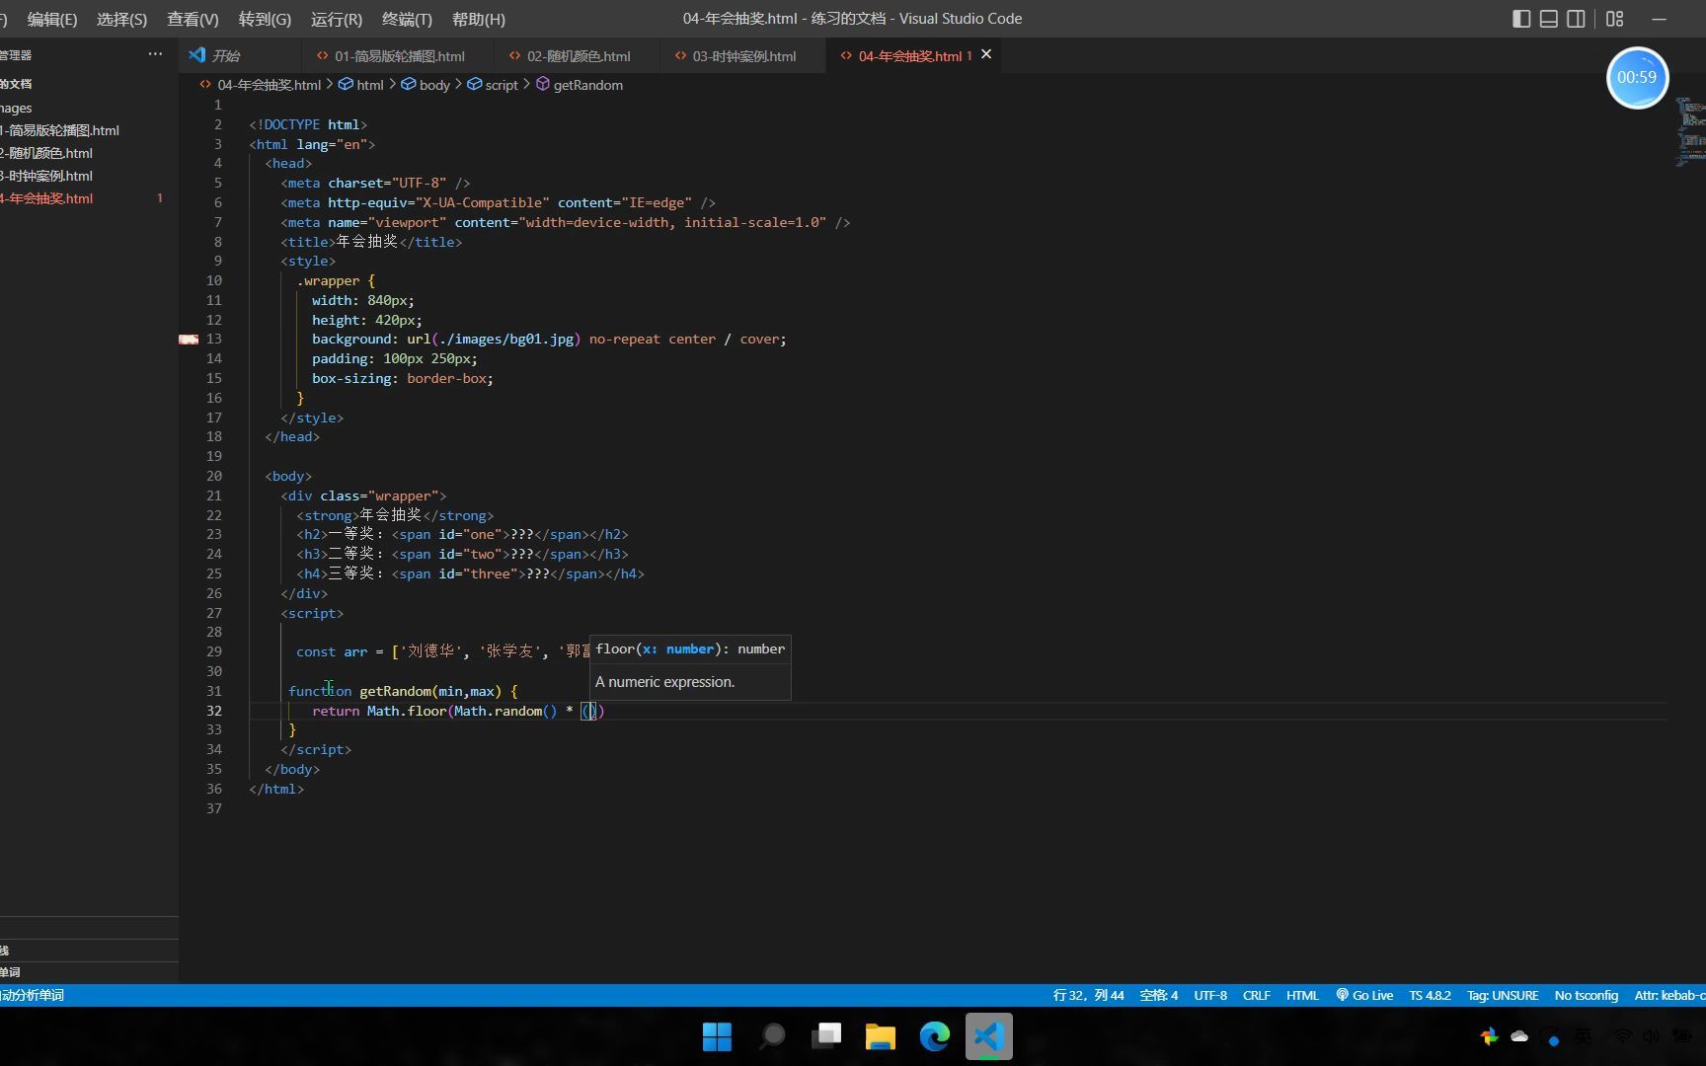Viewport: 1706px width, 1066px height.
Task: Click TS 4.8.2 version indicator
Action: 1430,995
